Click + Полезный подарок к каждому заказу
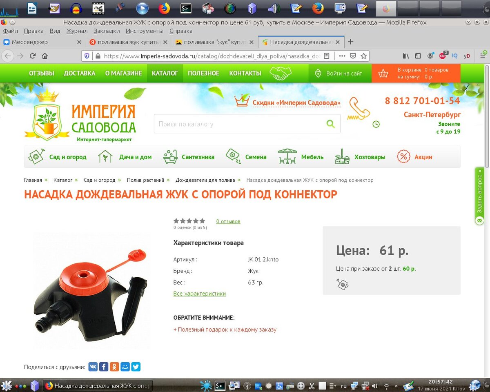The width and height of the screenshot is (490, 392). [x=225, y=330]
